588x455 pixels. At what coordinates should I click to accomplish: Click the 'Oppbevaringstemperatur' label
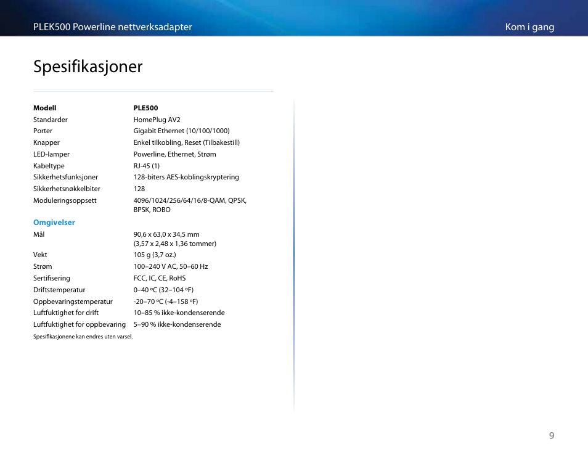(x=73, y=301)
